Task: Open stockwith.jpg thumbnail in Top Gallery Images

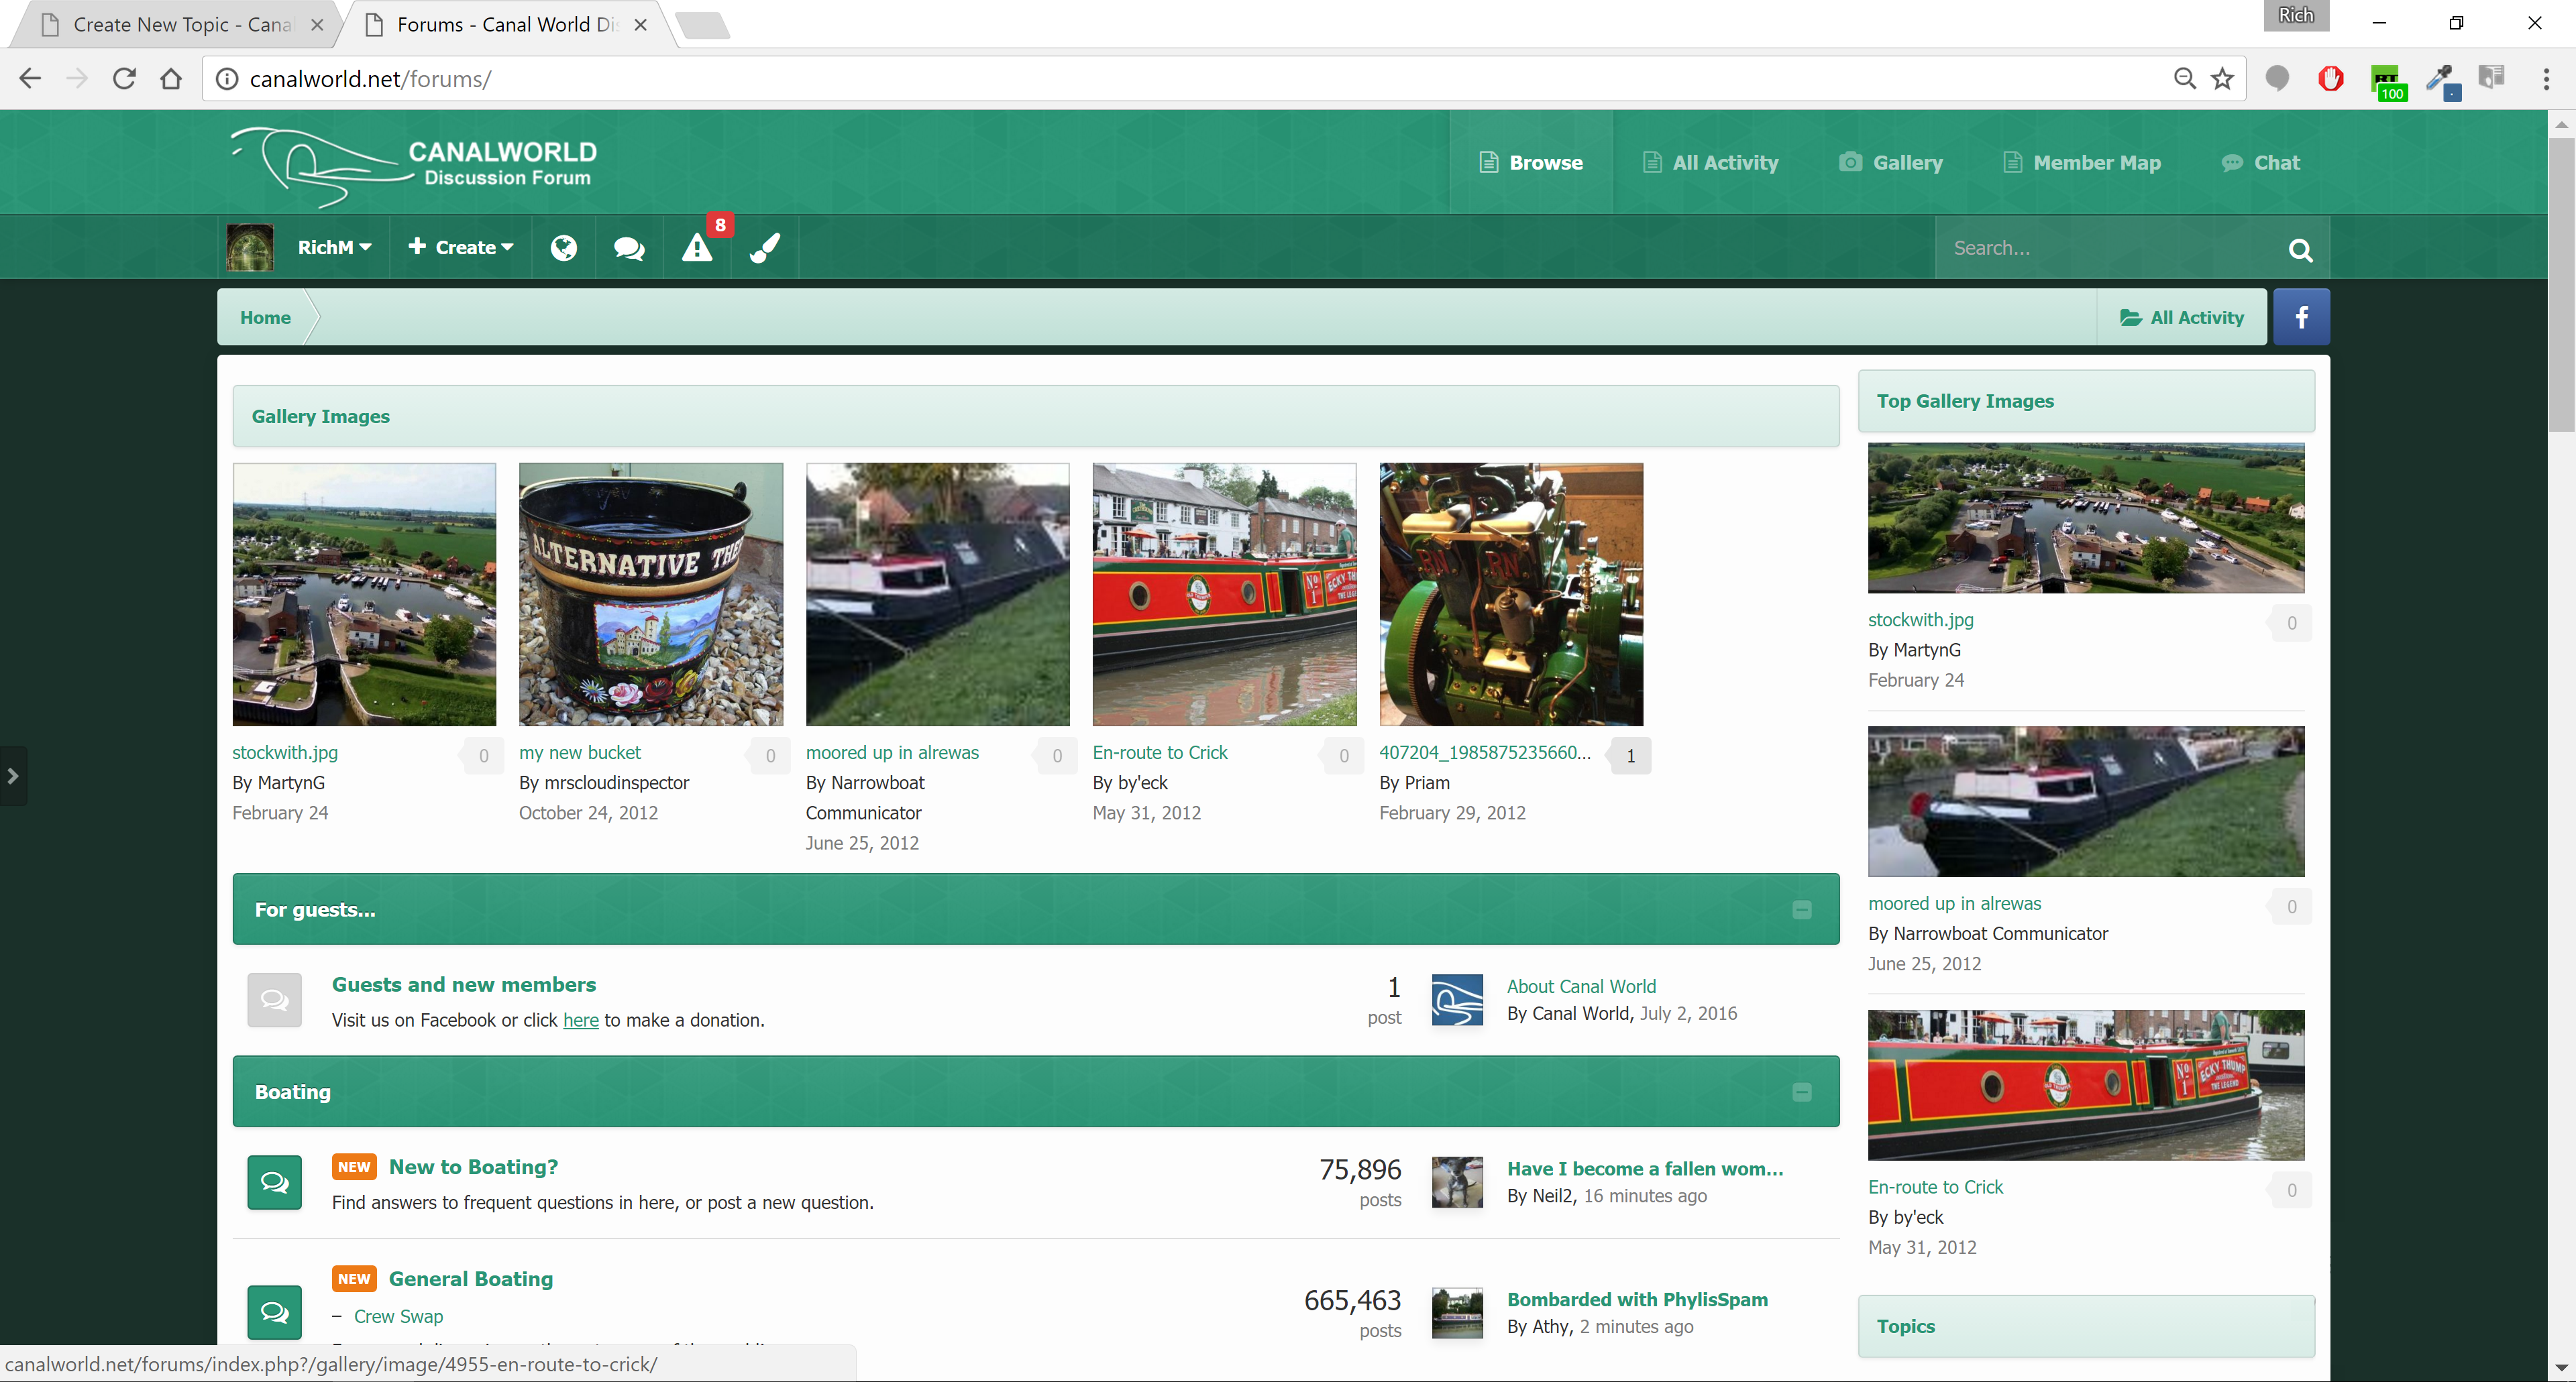Action: (x=2086, y=518)
